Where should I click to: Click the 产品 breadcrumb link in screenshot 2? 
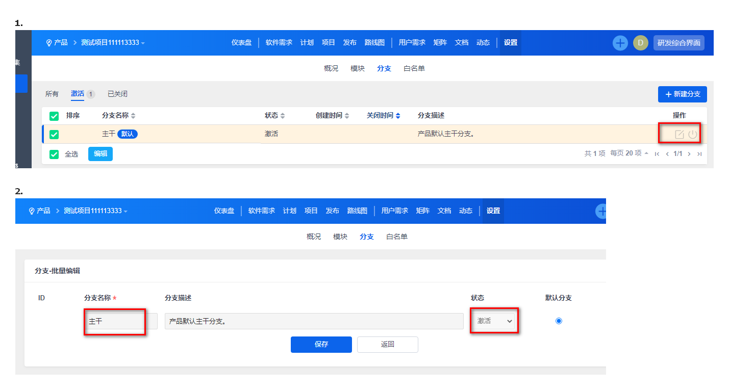pos(43,211)
